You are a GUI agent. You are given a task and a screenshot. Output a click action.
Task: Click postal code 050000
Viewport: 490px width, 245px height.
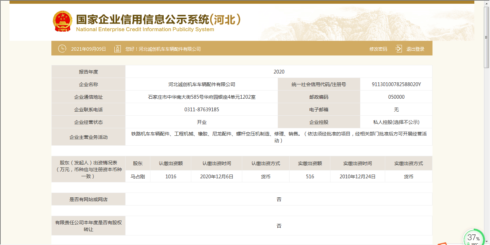pos(396,97)
